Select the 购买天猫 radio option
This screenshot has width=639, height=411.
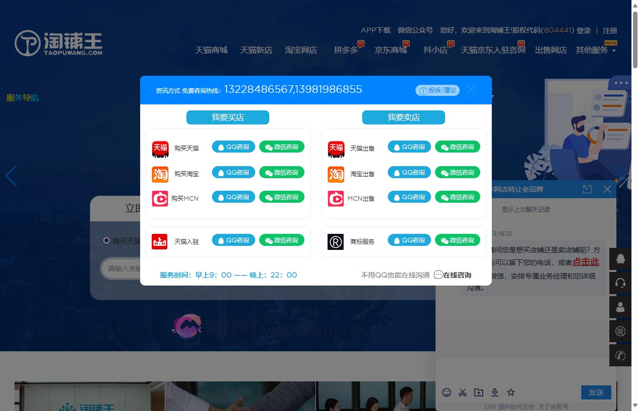tap(106, 240)
